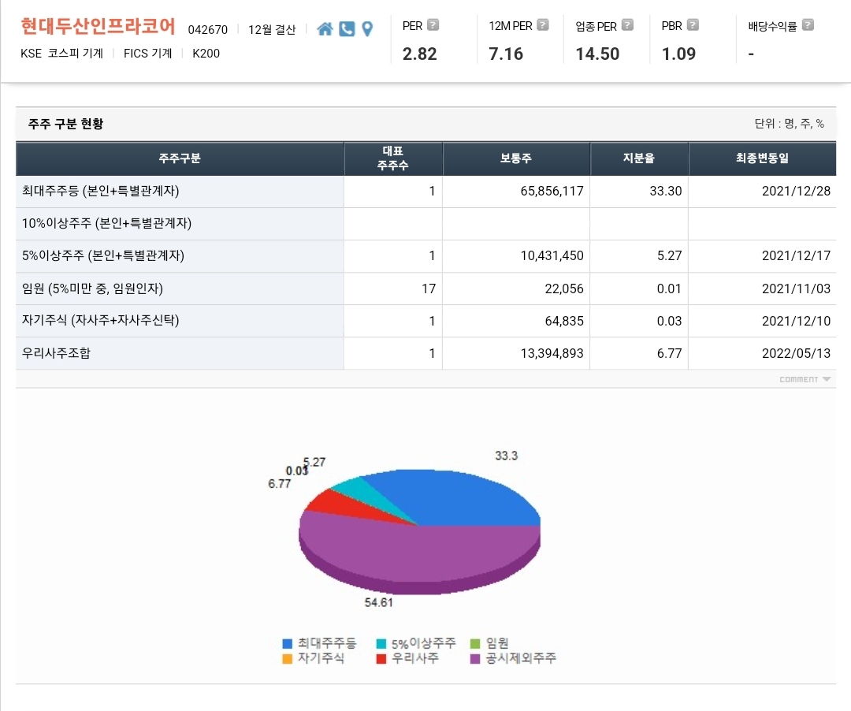Screen dimensions: 851x711
Task: Click the 지분율 column header
Action: (639, 158)
